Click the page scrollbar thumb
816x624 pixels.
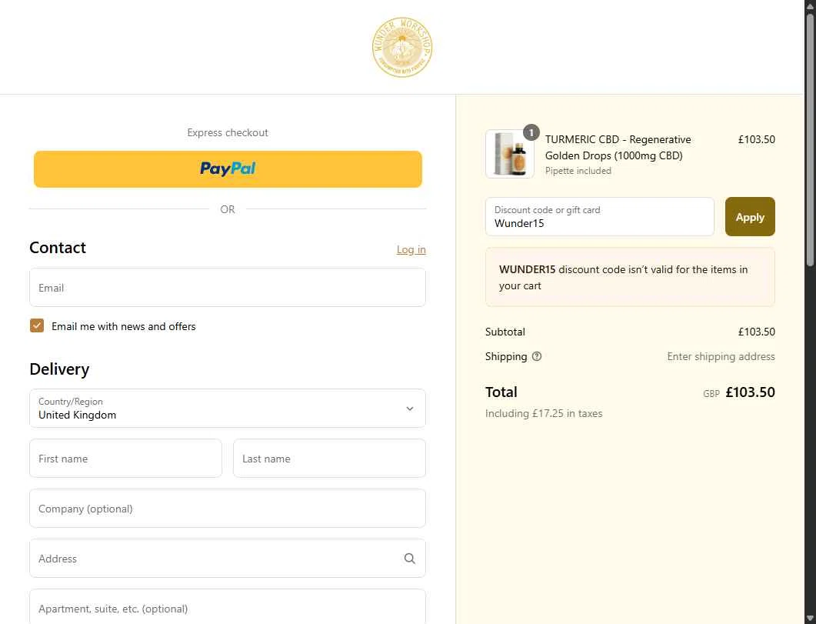(811, 141)
